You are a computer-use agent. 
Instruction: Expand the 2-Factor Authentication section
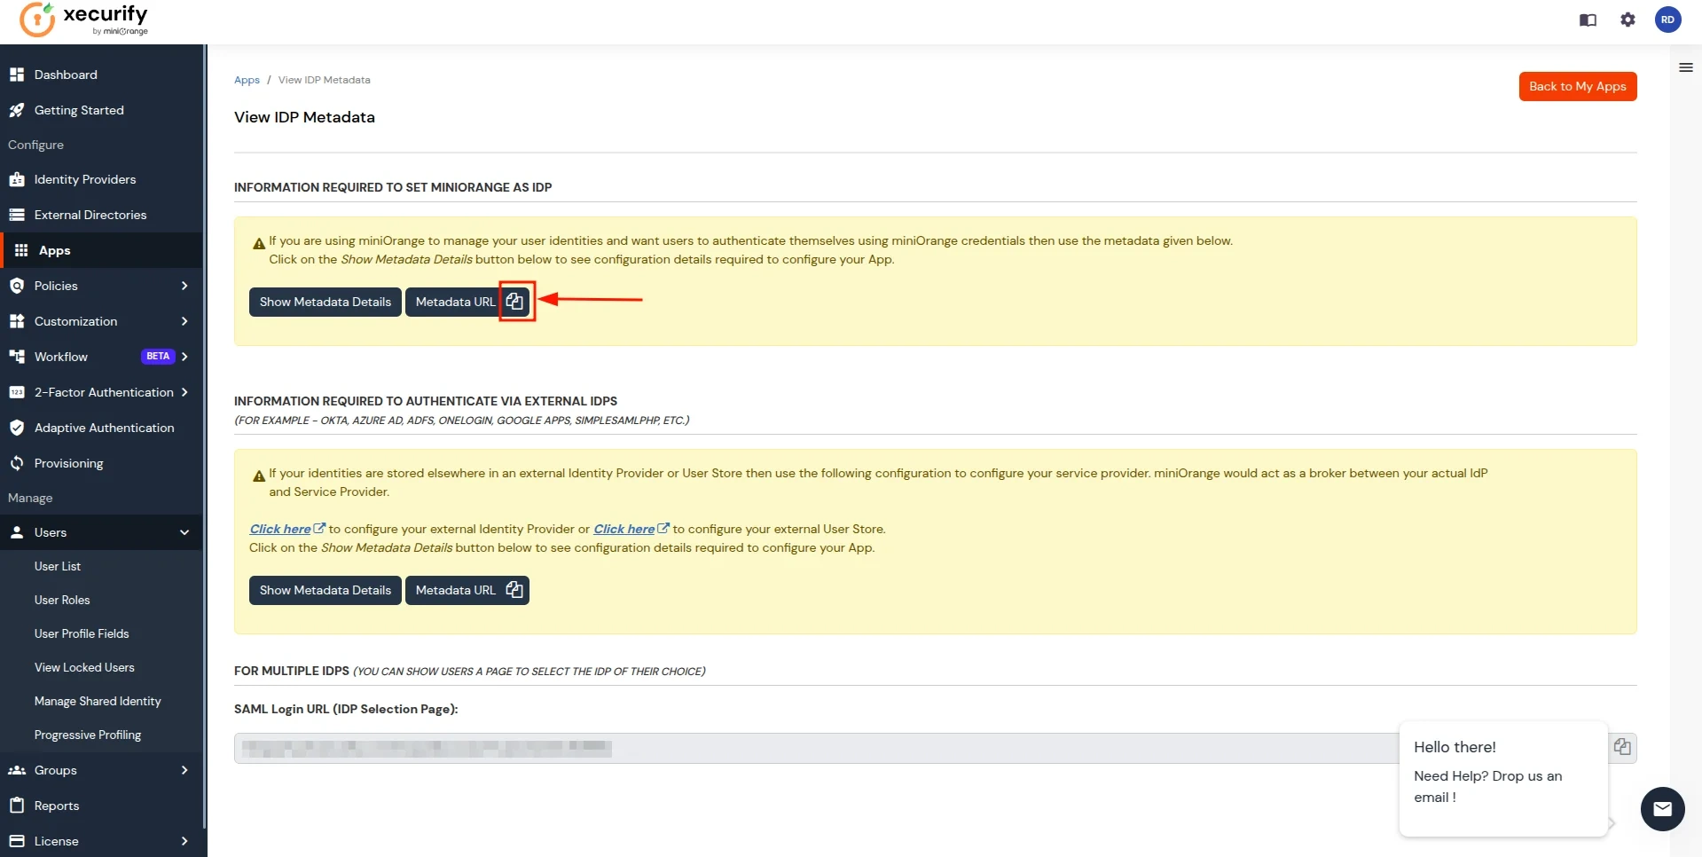point(100,392)
